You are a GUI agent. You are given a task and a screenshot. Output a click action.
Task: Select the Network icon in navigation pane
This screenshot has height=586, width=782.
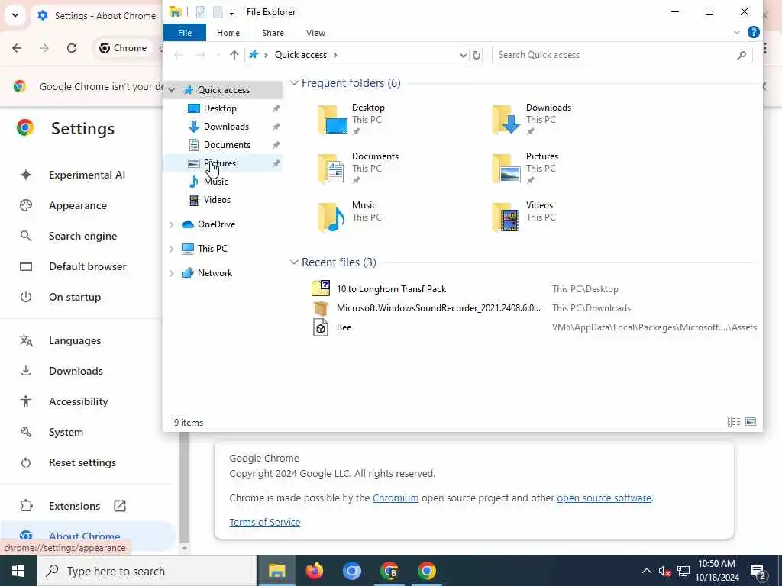tap(188, 273)
